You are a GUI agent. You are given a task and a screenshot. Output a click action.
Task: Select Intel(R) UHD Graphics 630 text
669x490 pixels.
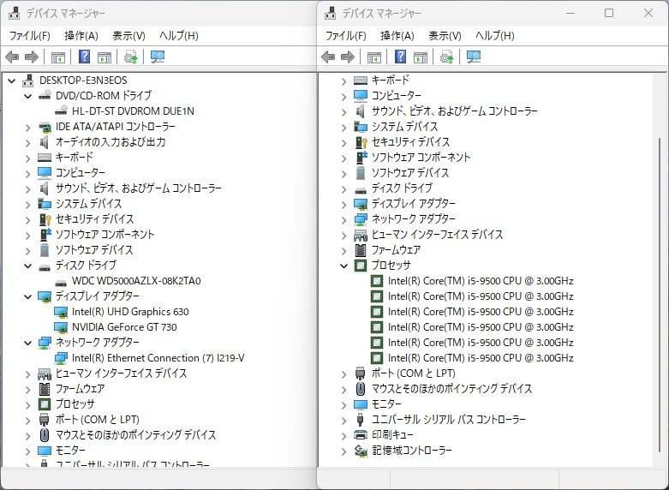(130, 312)
